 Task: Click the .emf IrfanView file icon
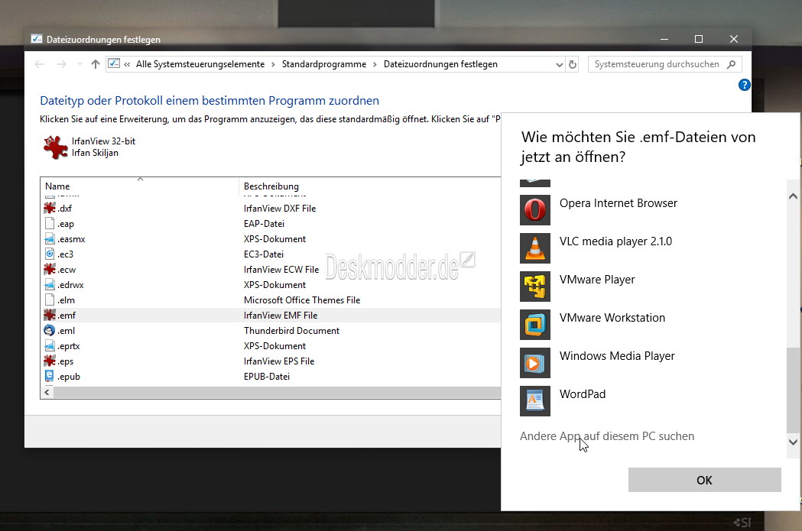click(50, 316)
